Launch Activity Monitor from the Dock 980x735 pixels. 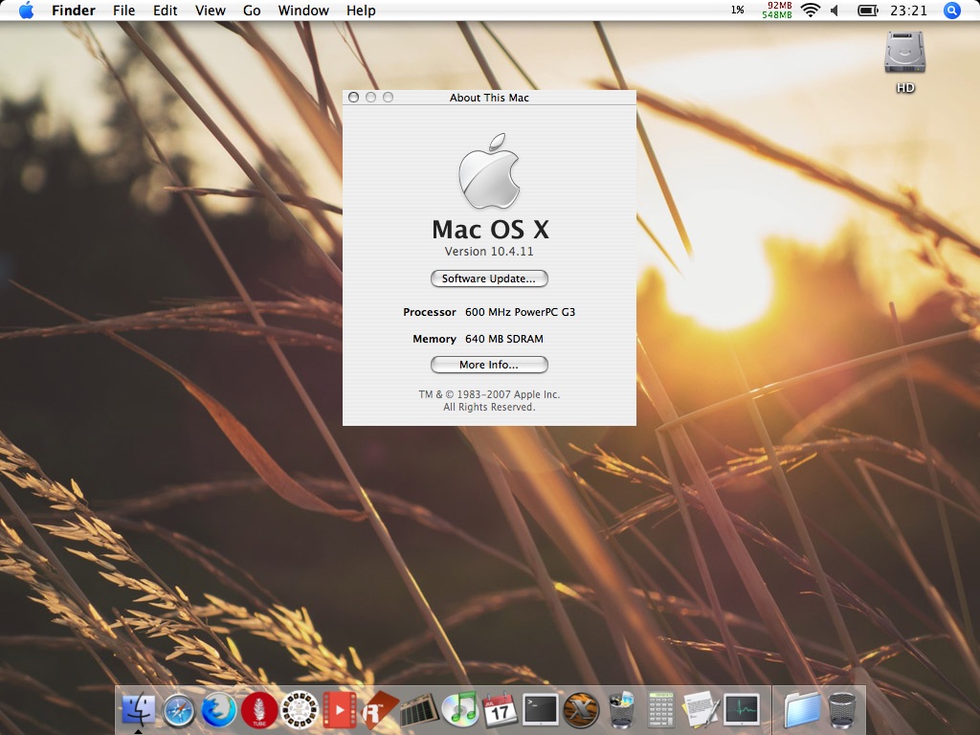point(742,710)
